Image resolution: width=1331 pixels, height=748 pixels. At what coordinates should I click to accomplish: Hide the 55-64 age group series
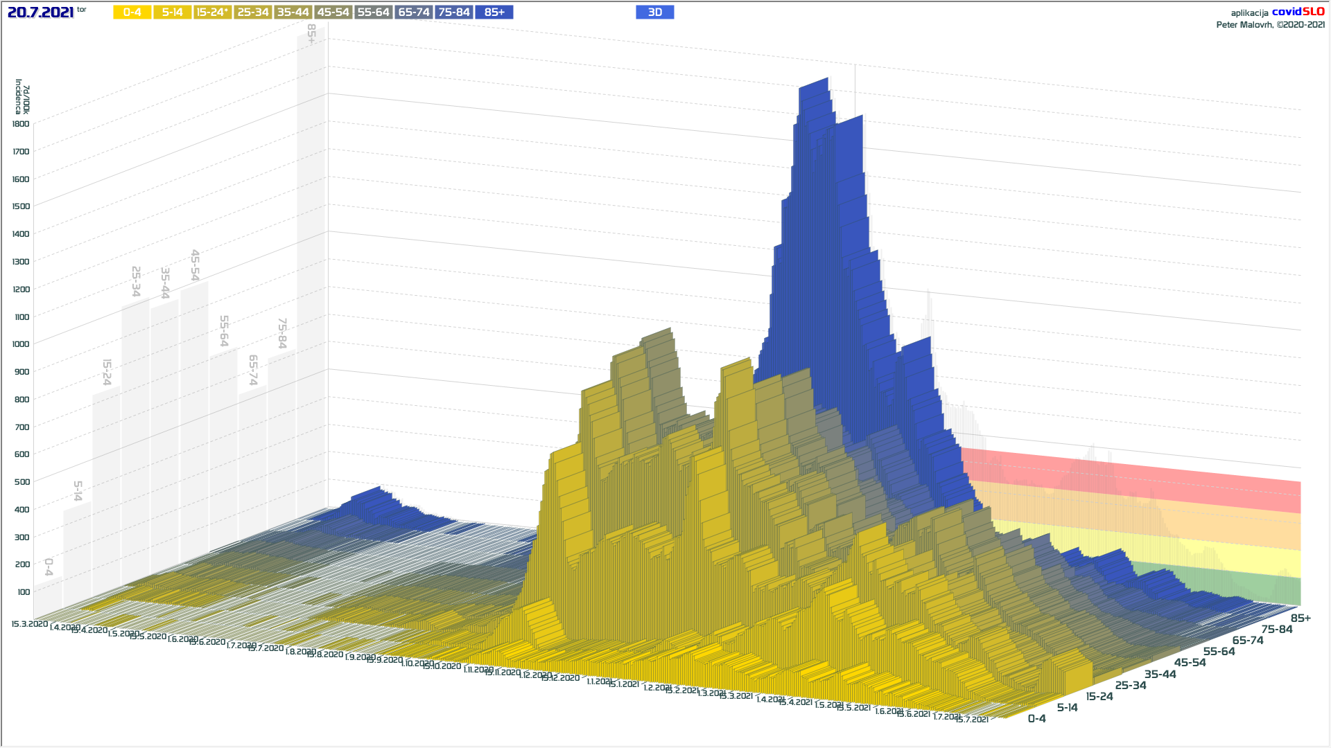click(373, 12)
